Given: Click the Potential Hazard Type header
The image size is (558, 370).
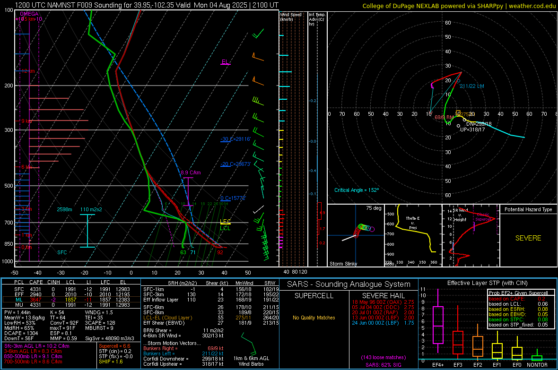Looking at the screenshot, I should click(528, 209).
